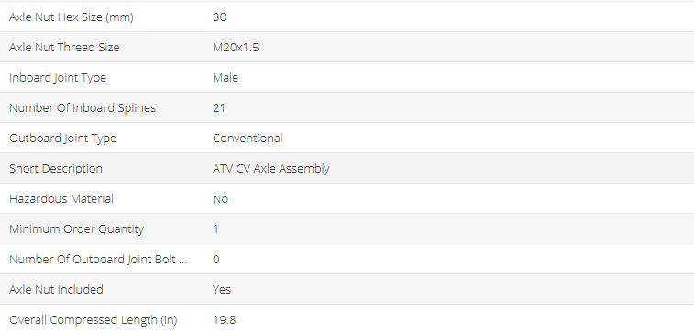Click the Minimum Order Quantity label
The width and height of the screenshot is (694, 334).
[77, 229]
